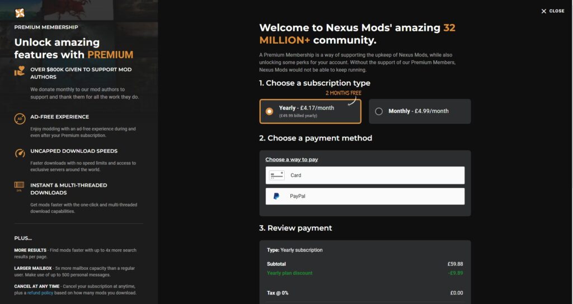Click the 'PREMIUM MEMBERSHIP' header text
Screen dimensions: 573x304
point(46,27)
